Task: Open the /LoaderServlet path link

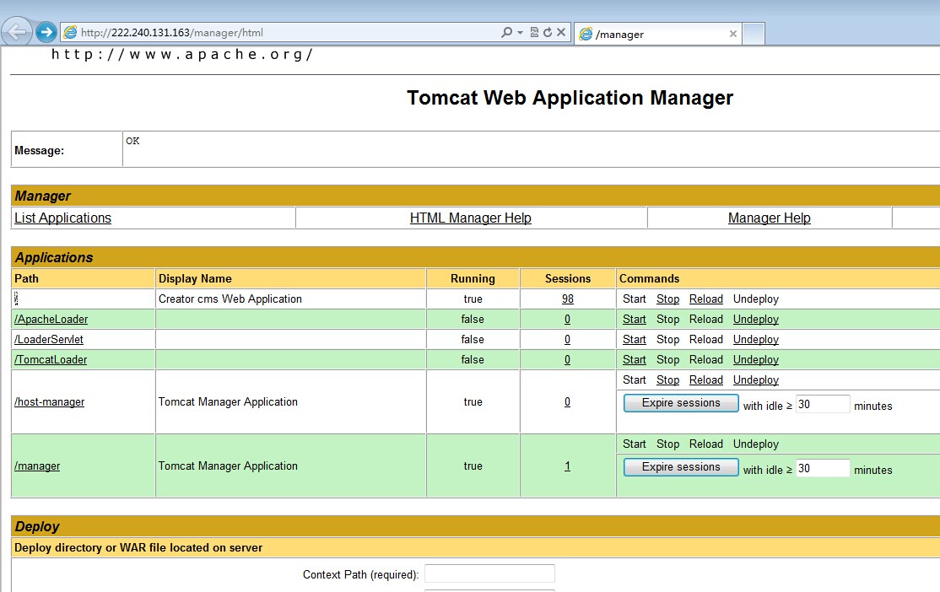Action: coord(49,339)
